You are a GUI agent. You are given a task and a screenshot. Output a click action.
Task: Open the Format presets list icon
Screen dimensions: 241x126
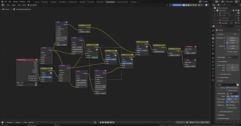235,34
